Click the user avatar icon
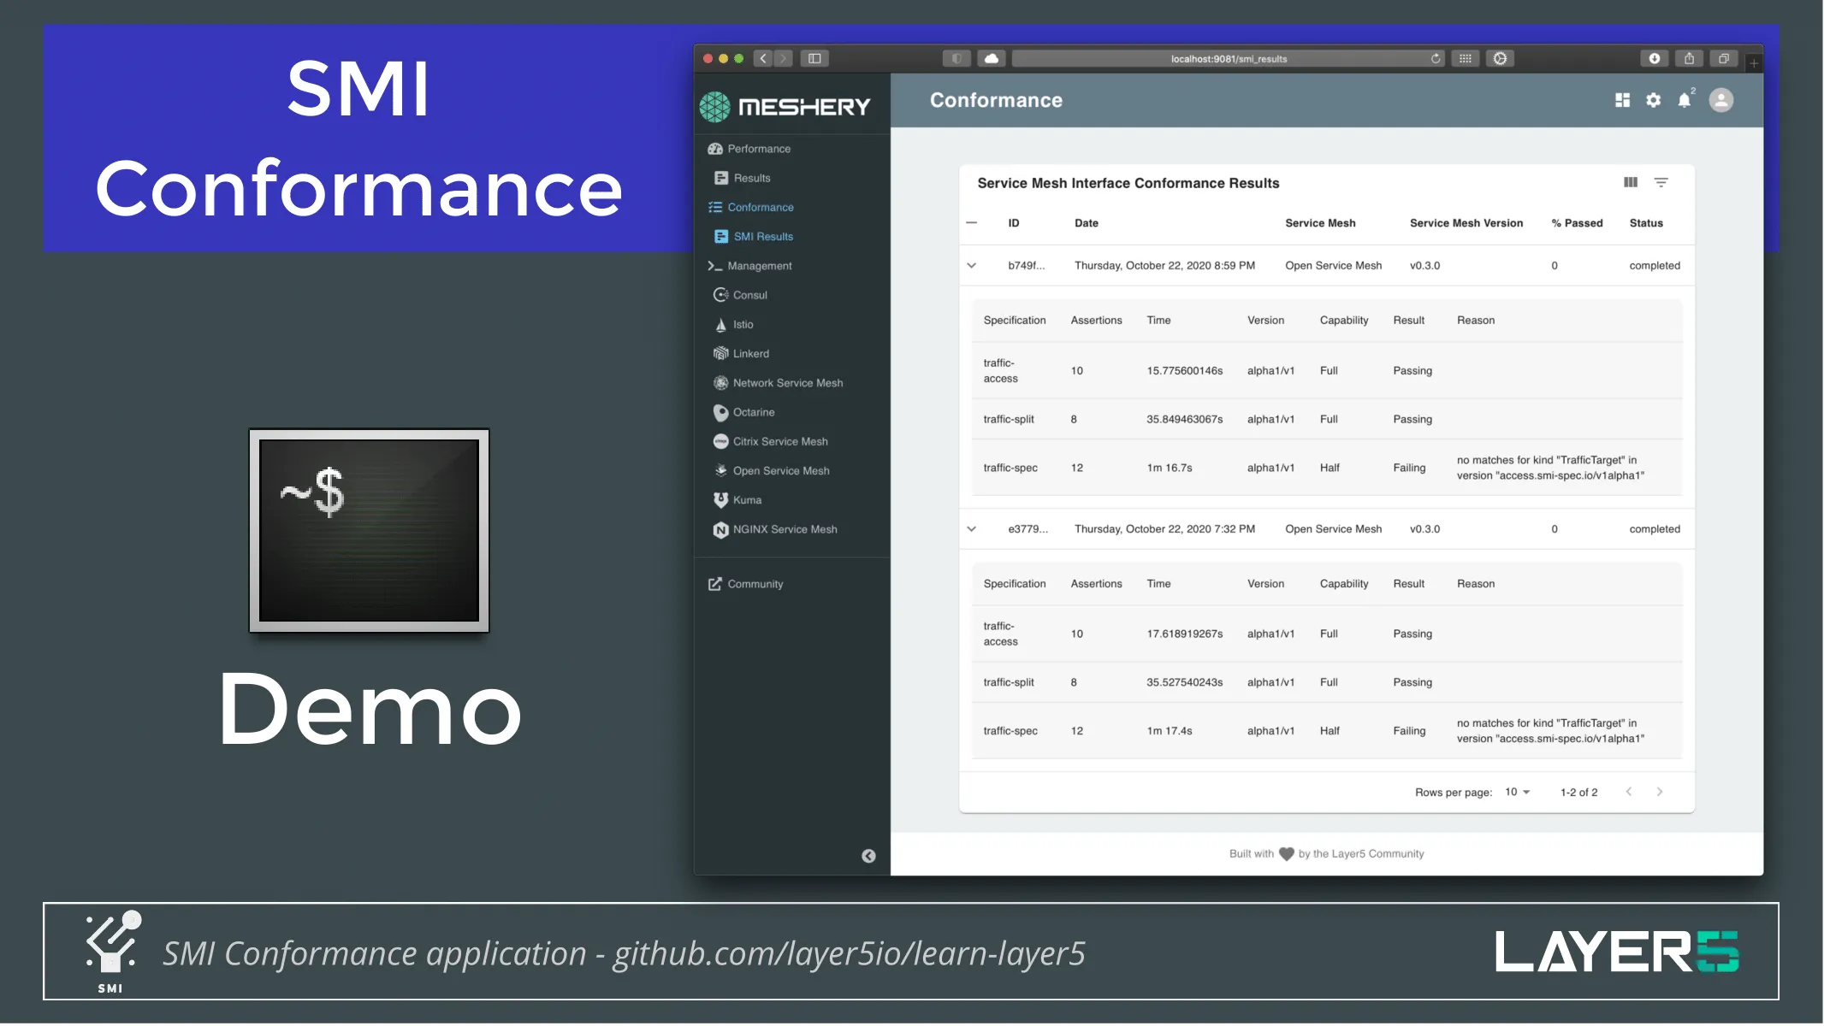Viewport: 1824px width, 1026px height. point(1720,101)
